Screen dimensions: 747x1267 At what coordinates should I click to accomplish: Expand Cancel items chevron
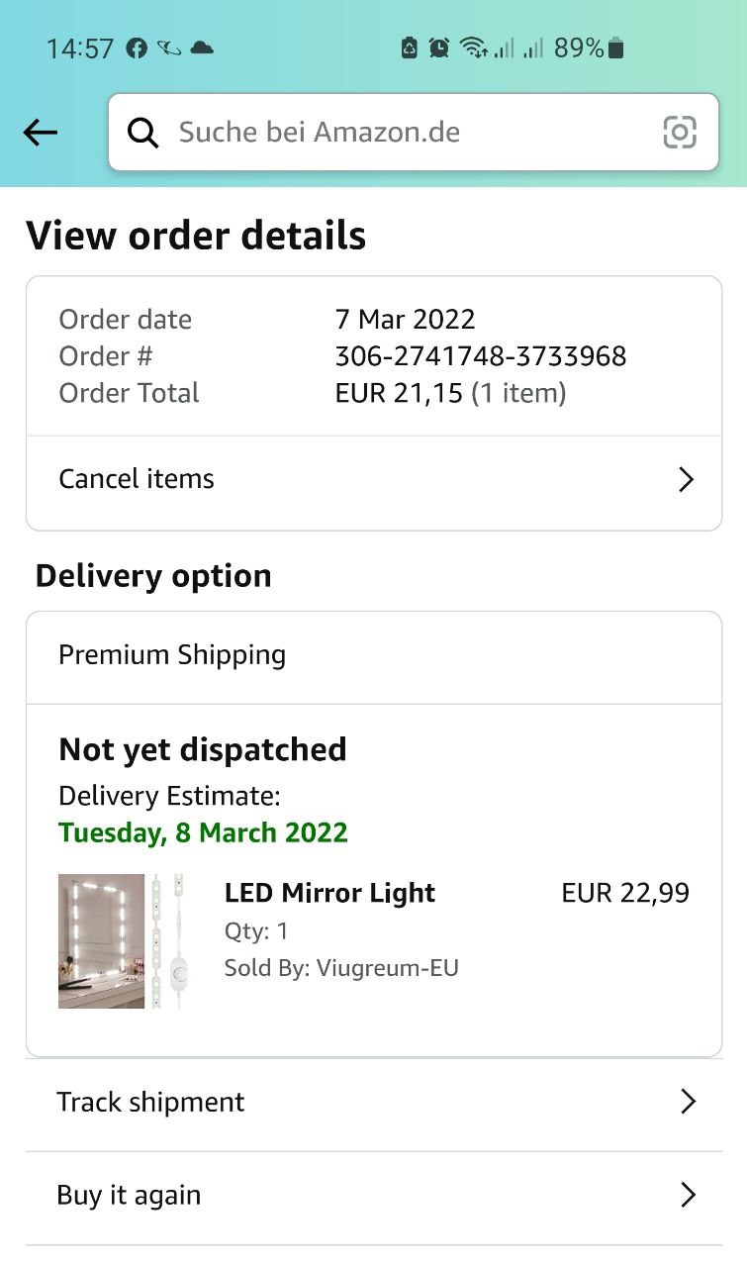click(686, 480)
